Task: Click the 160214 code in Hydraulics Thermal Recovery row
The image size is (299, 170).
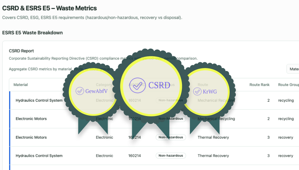Action: tap(135, 156)
